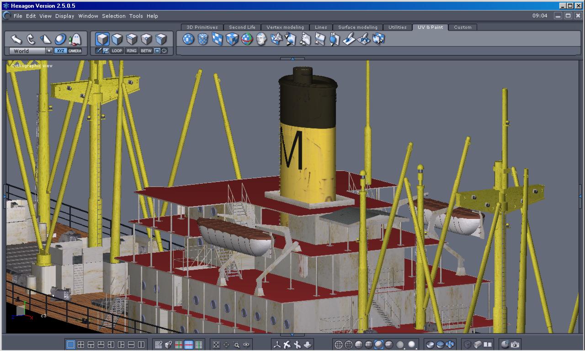Click the Hexagon logo button beside File
Viewport: 585px width, 351px height.
(x=6, y=16)
